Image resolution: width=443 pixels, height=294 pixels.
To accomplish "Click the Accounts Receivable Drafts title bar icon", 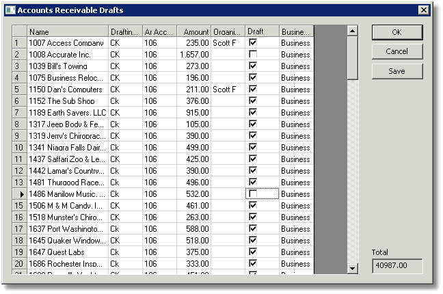I will pos(10,10).
